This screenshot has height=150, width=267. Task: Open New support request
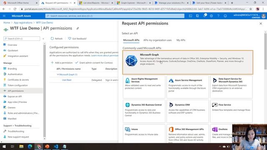click(x=18, y=137)
